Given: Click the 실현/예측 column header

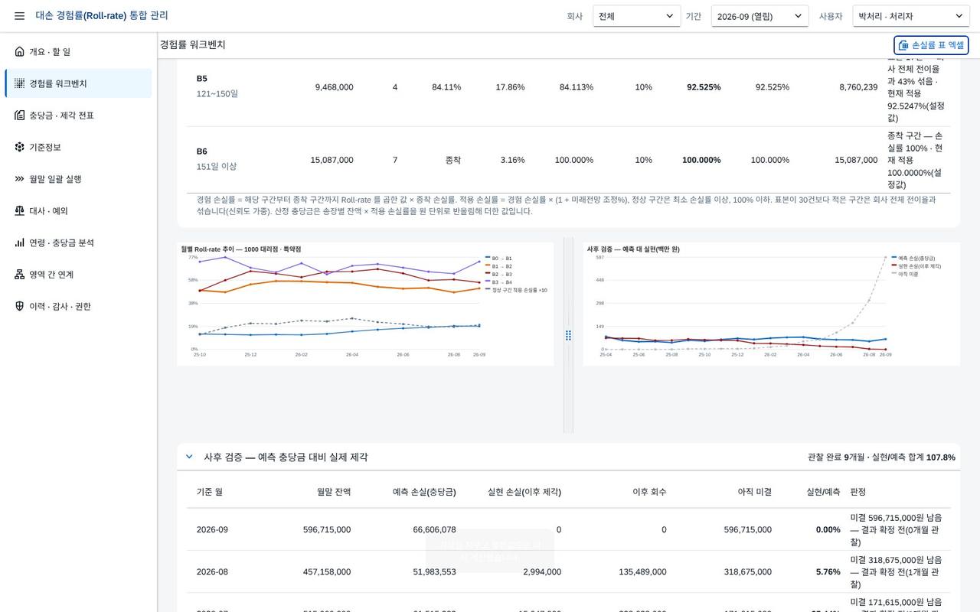Looking at the screenshot, I should click(823, 492).
